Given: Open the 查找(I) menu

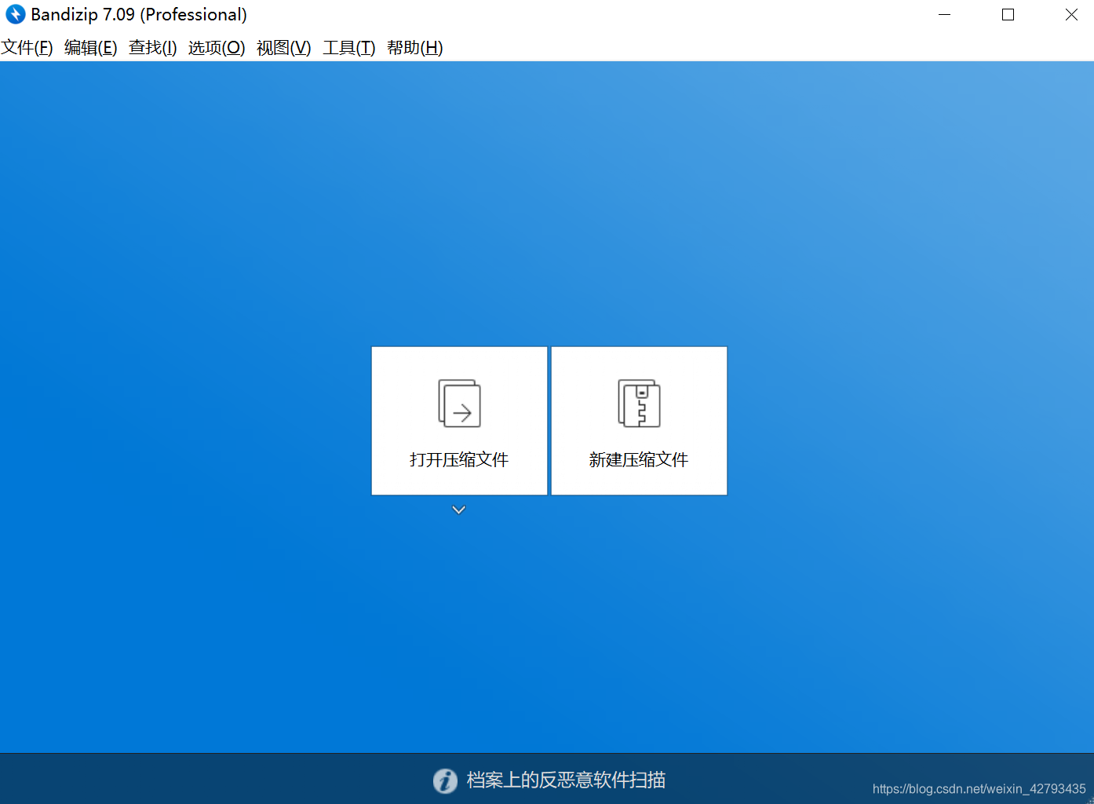Looking at the screenshot, I should point(153,48).
